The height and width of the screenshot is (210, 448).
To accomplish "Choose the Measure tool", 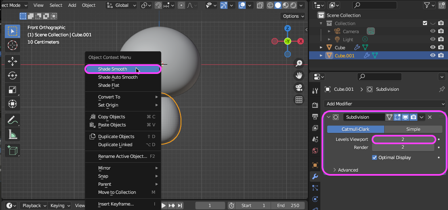I will pyautogui.click(x=13, y=134).
